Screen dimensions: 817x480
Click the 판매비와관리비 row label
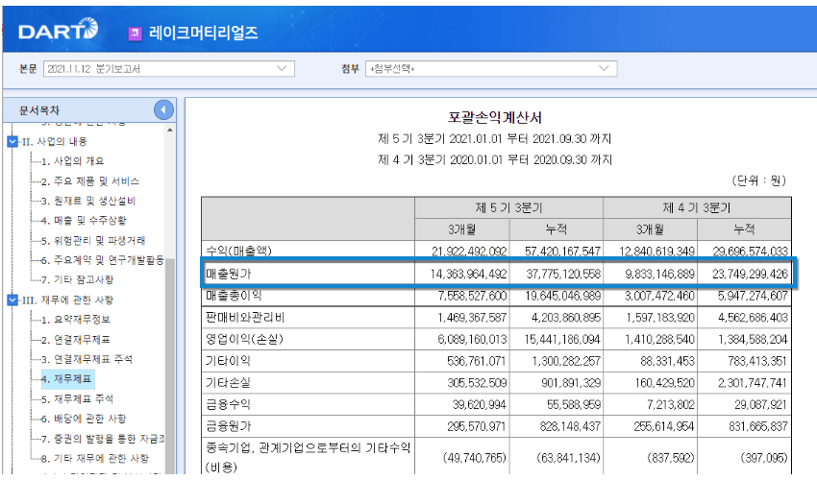(245, 318)
